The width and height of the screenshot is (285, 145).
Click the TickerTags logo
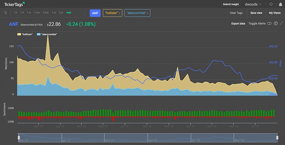tap(15, 4)
